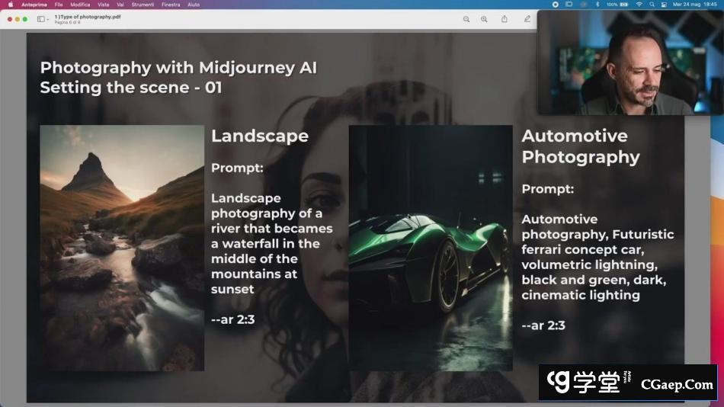Open the Strumenti menu

pos(143,5)
